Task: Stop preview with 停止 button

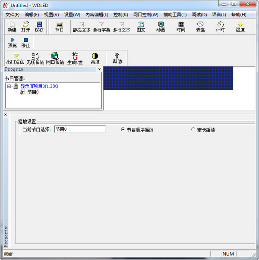Action: (26, 42)
